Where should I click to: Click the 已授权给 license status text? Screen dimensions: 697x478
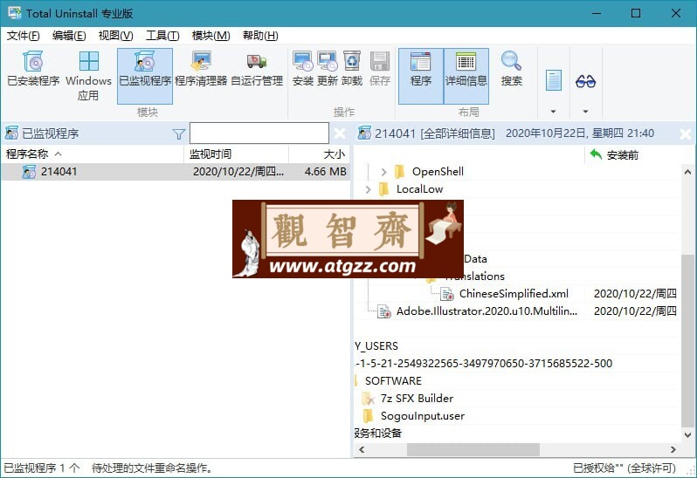coord(625,468)
